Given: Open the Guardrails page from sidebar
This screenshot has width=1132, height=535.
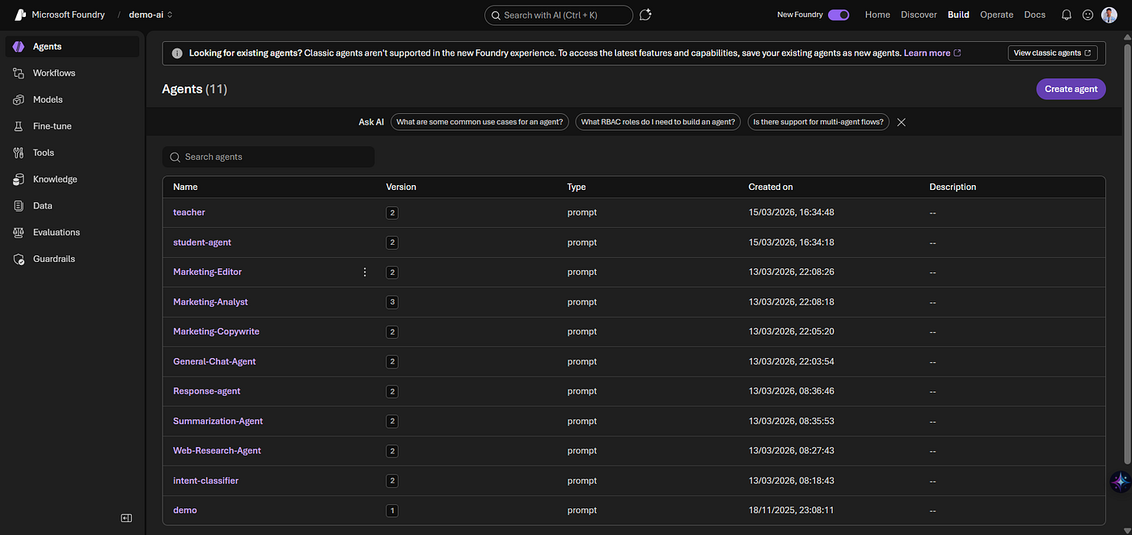Looking at the screenshot, I should (54, 259).
